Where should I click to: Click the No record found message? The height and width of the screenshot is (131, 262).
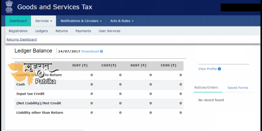pyautogui.click(x=211, y=100)
